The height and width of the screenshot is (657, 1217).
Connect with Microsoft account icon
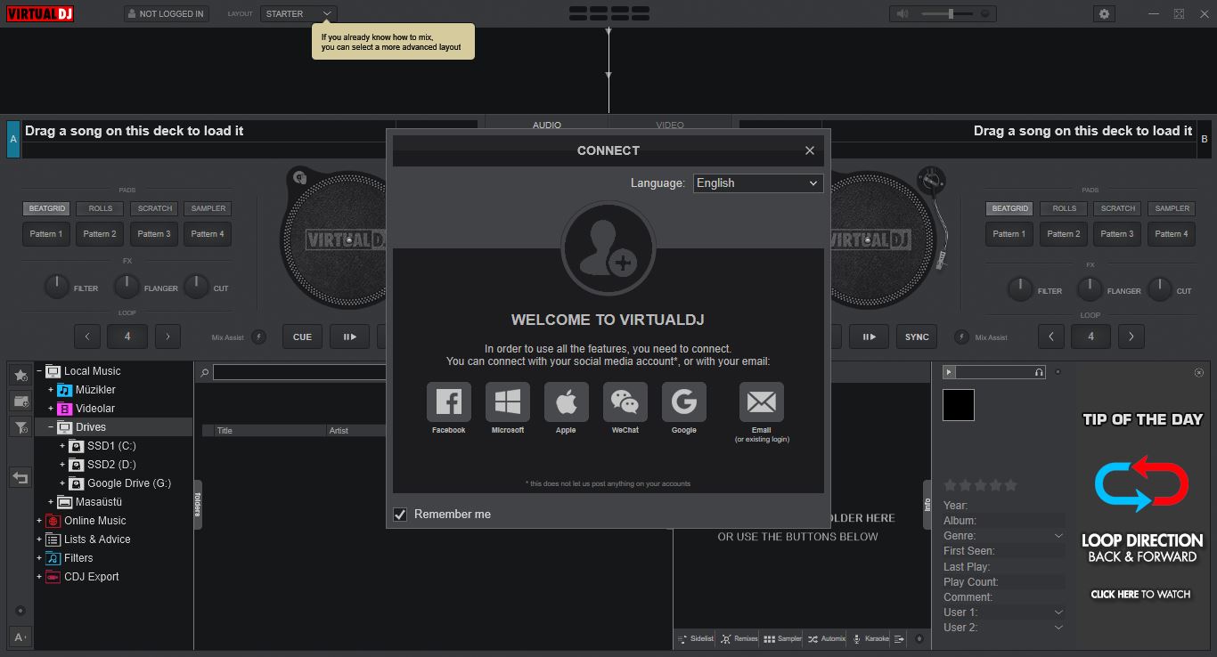tap(507, 402)
